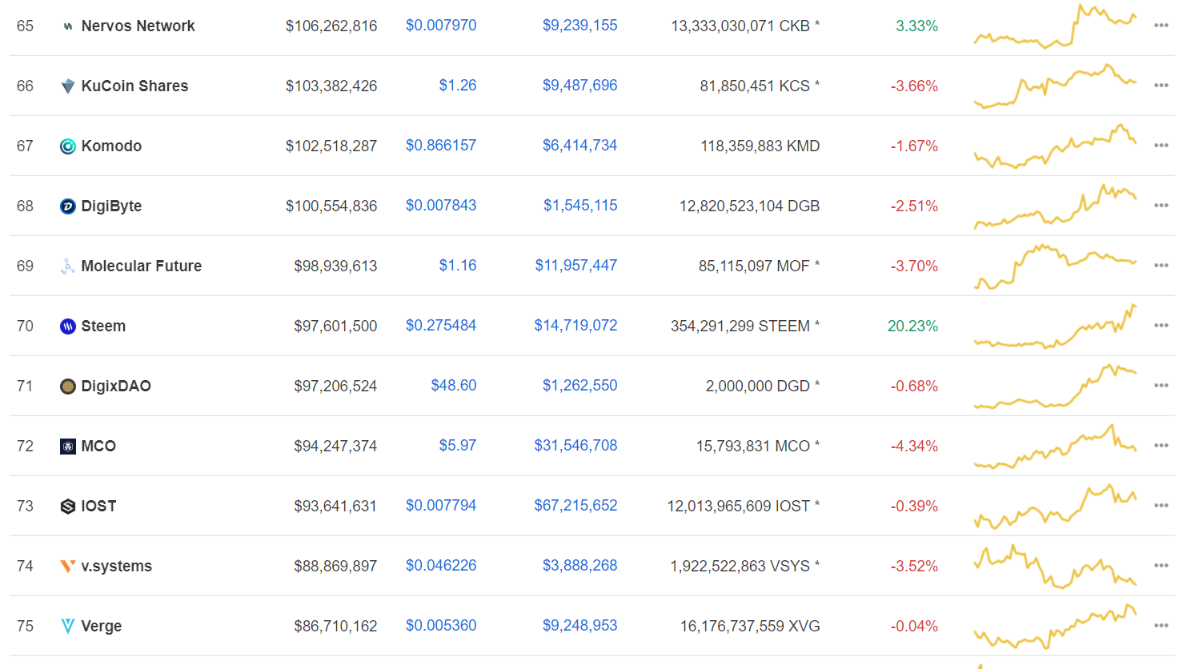Click Steem price $0.275484
1191x669 pixels.
(441, 325)
